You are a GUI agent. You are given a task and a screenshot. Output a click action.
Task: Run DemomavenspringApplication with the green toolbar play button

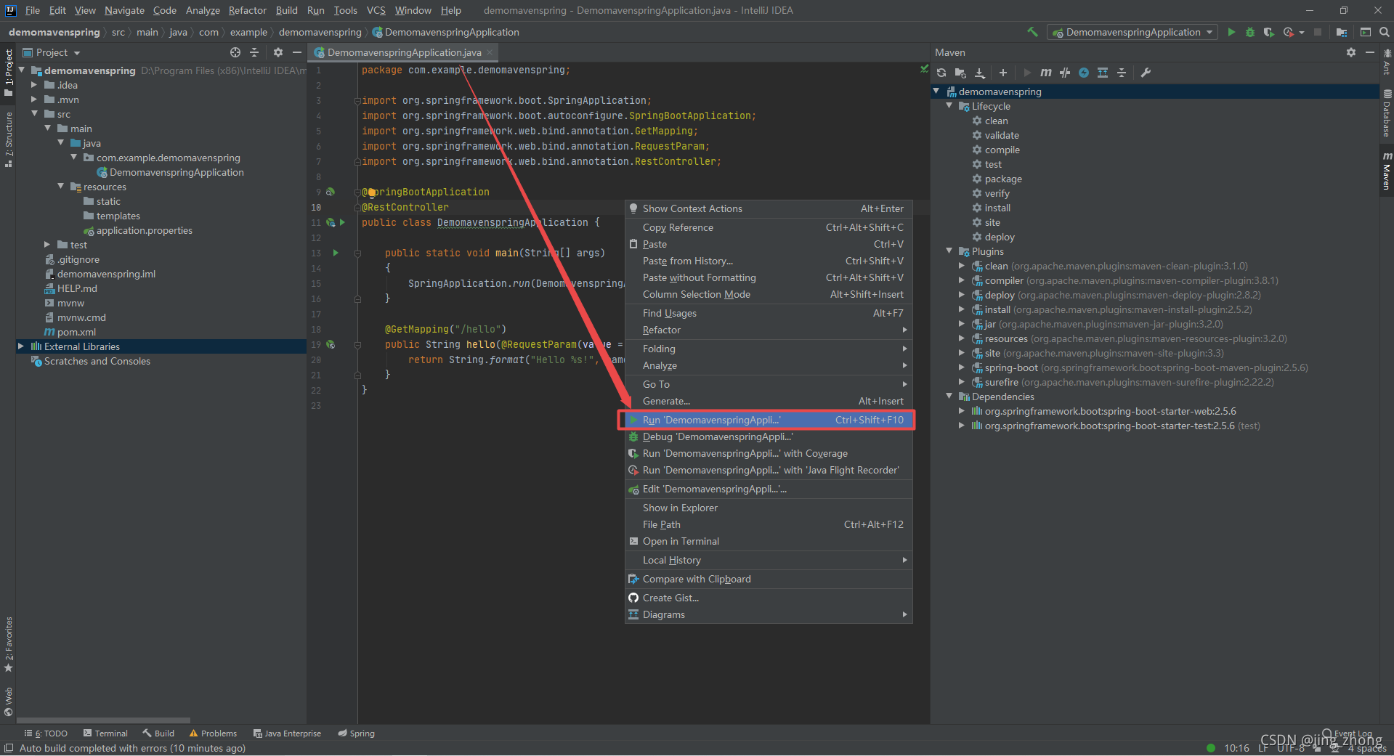[1231, 32]
